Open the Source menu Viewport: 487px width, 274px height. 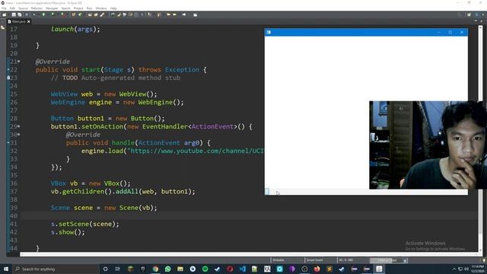tap(23, 8)
